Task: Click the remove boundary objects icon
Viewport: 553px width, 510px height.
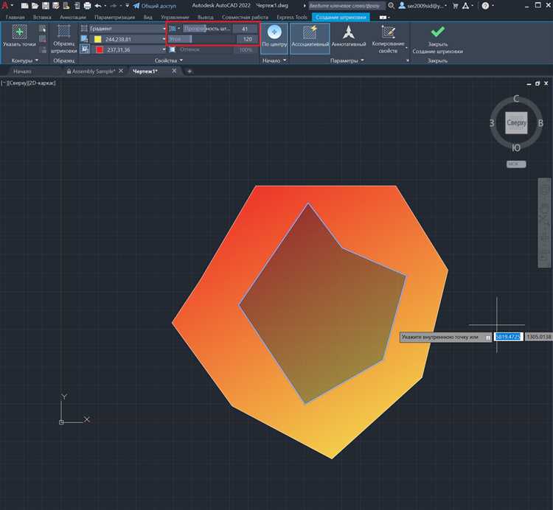Action: click(42, 39)
